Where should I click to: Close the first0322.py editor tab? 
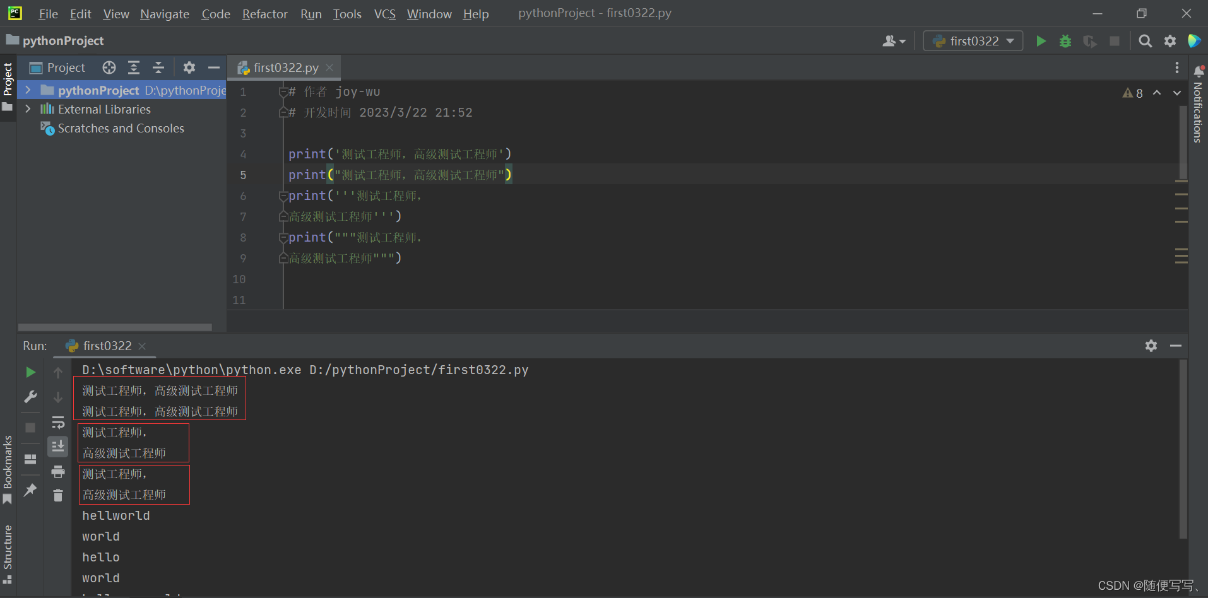point(329,67)
